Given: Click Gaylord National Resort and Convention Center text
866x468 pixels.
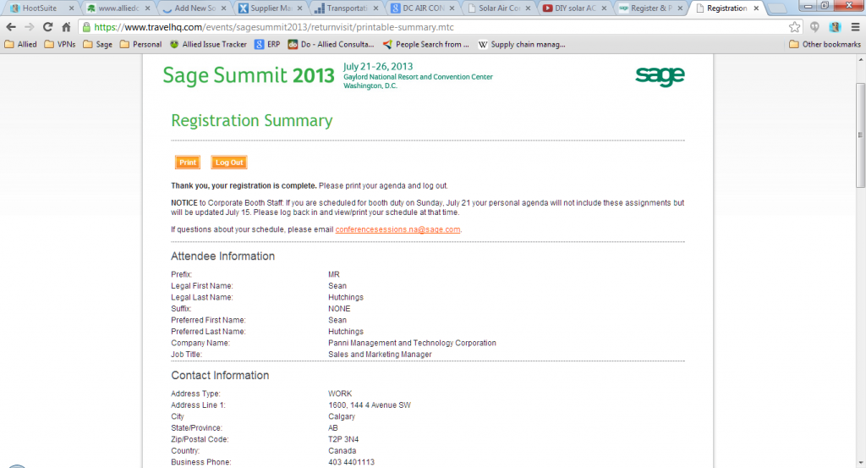Looking at the screenshot, I should (x=418, y=77).
